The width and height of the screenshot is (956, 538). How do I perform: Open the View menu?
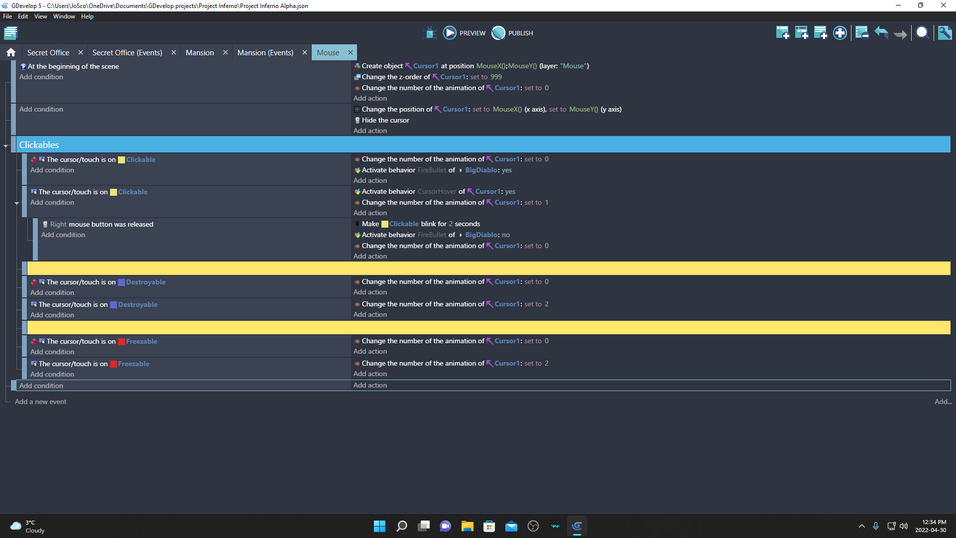click(x=40, y=16)
